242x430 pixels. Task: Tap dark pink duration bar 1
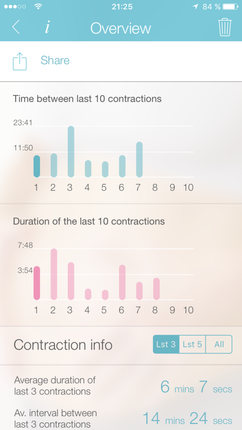(x=36, y=283)
